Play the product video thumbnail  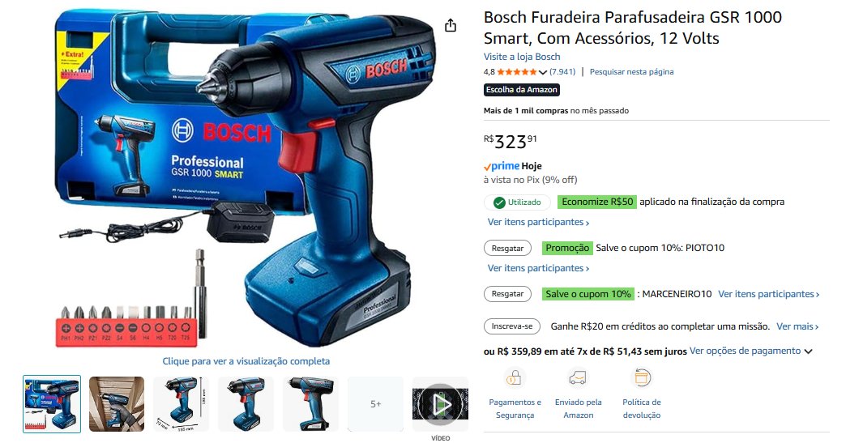[x=440, y=404]
